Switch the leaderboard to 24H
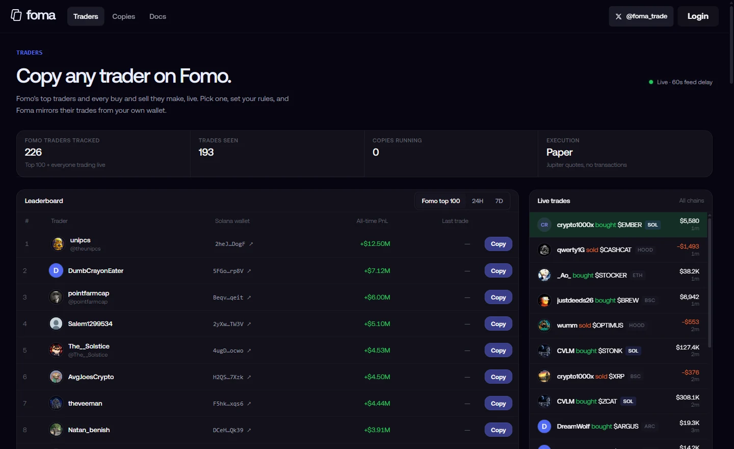Screen dimensions: 734x449 478,201
